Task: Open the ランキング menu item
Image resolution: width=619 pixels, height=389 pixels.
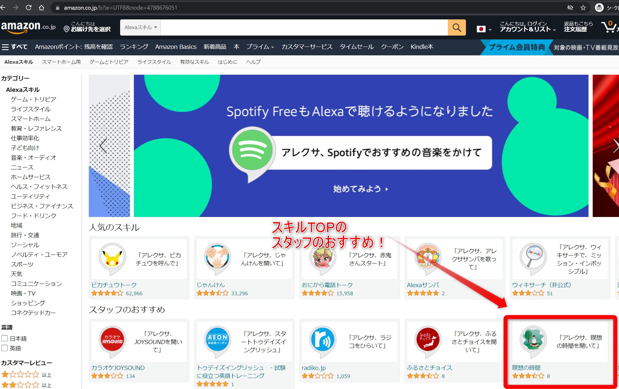Action: point(134,47)
